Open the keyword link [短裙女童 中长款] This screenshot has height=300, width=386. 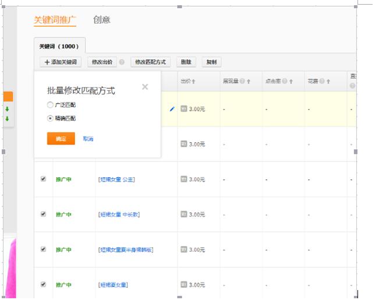click(x=119, y=215)
